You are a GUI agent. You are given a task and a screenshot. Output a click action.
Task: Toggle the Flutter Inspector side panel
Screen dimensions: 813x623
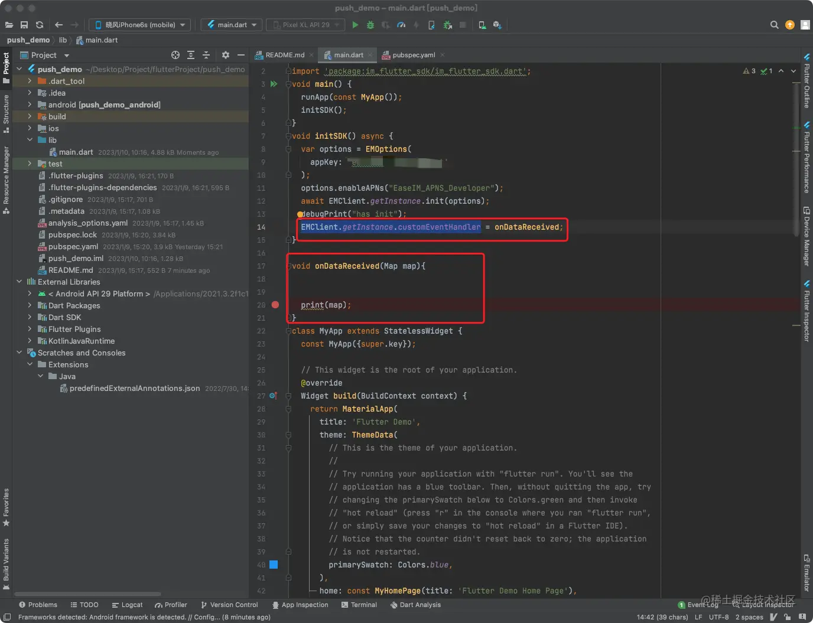click(x=807, y=313)
